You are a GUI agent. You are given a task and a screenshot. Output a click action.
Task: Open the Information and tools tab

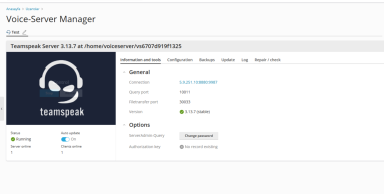pos(140,60)
